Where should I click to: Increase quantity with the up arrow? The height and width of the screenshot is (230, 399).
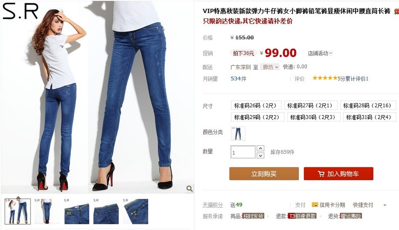point(260,148)
